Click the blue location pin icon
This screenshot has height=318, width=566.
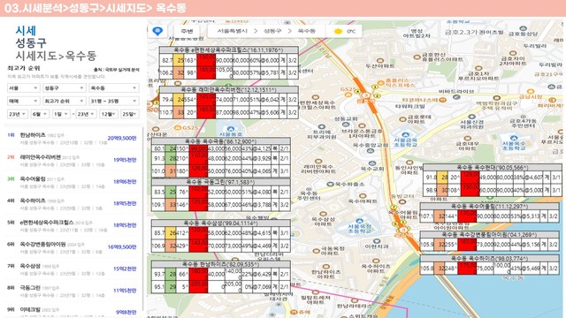tap(157, 31)
